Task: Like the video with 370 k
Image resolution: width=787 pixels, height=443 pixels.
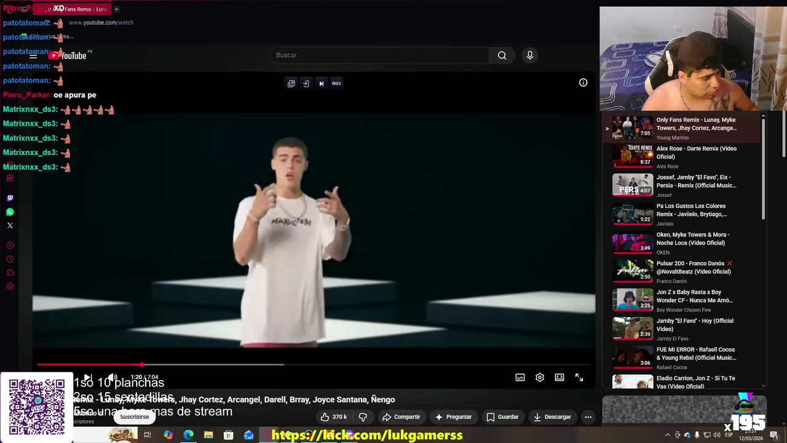Action: (334, 417)
